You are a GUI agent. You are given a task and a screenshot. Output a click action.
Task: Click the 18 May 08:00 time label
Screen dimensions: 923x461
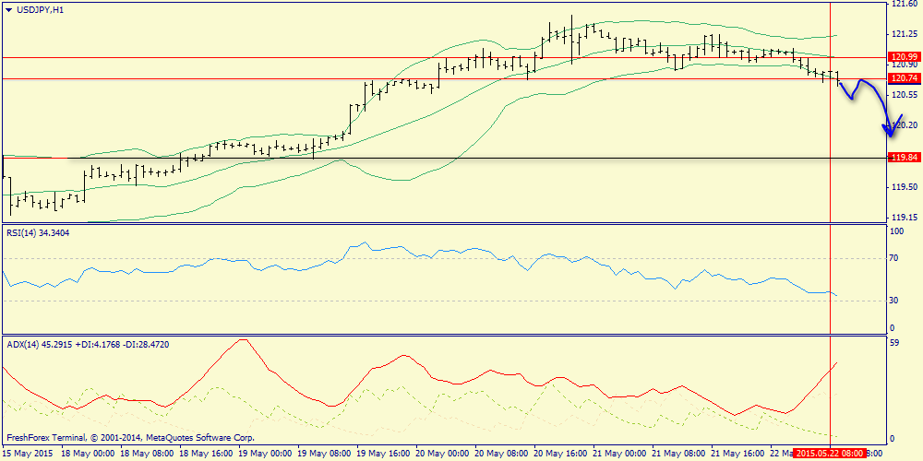coord(146,454)
